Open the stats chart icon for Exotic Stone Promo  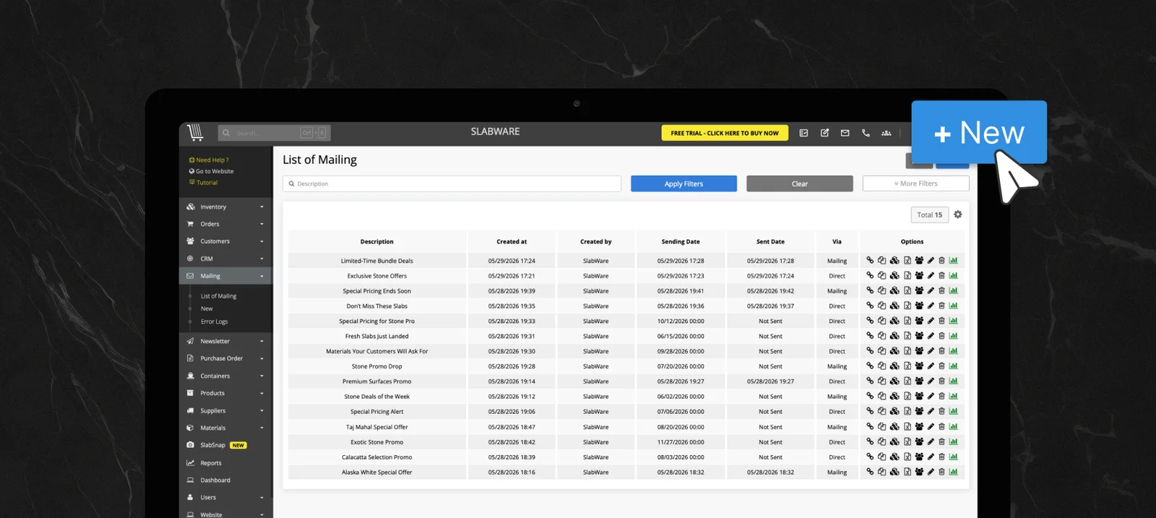tap(954, 442)
